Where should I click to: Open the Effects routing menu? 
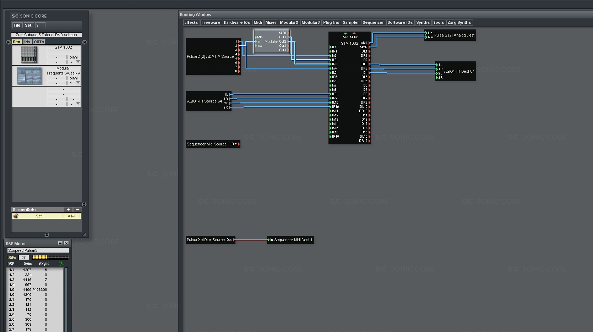pos(191,22)
